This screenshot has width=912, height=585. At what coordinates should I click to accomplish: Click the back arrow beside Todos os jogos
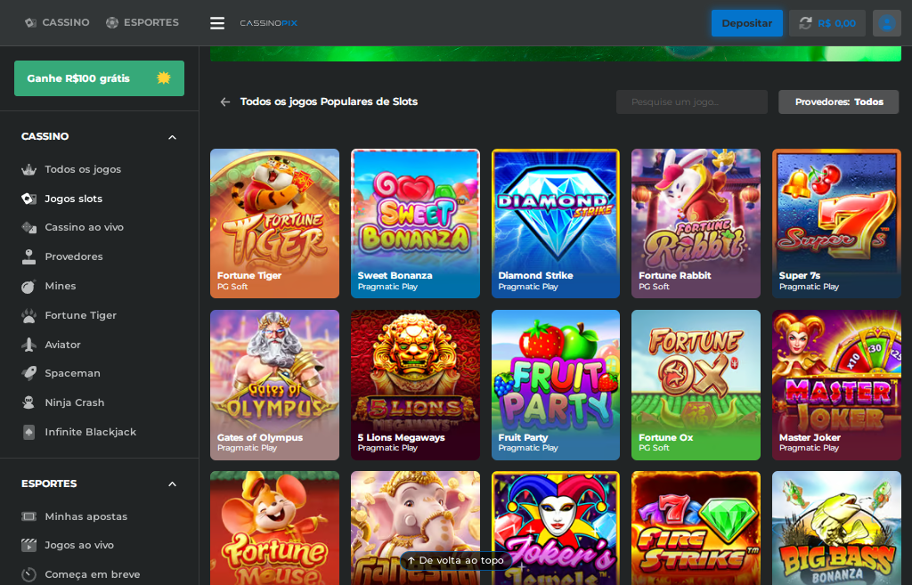(x=225, y=102)
